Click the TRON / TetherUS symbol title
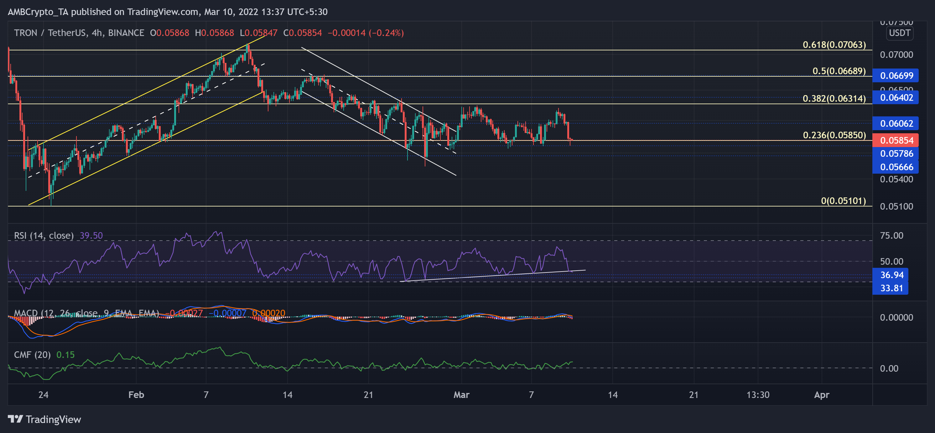Viewport: 935px width, 433px height. 50,33
